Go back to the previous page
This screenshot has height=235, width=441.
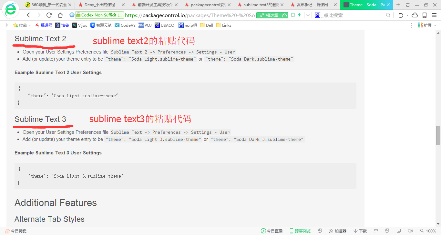28,15
